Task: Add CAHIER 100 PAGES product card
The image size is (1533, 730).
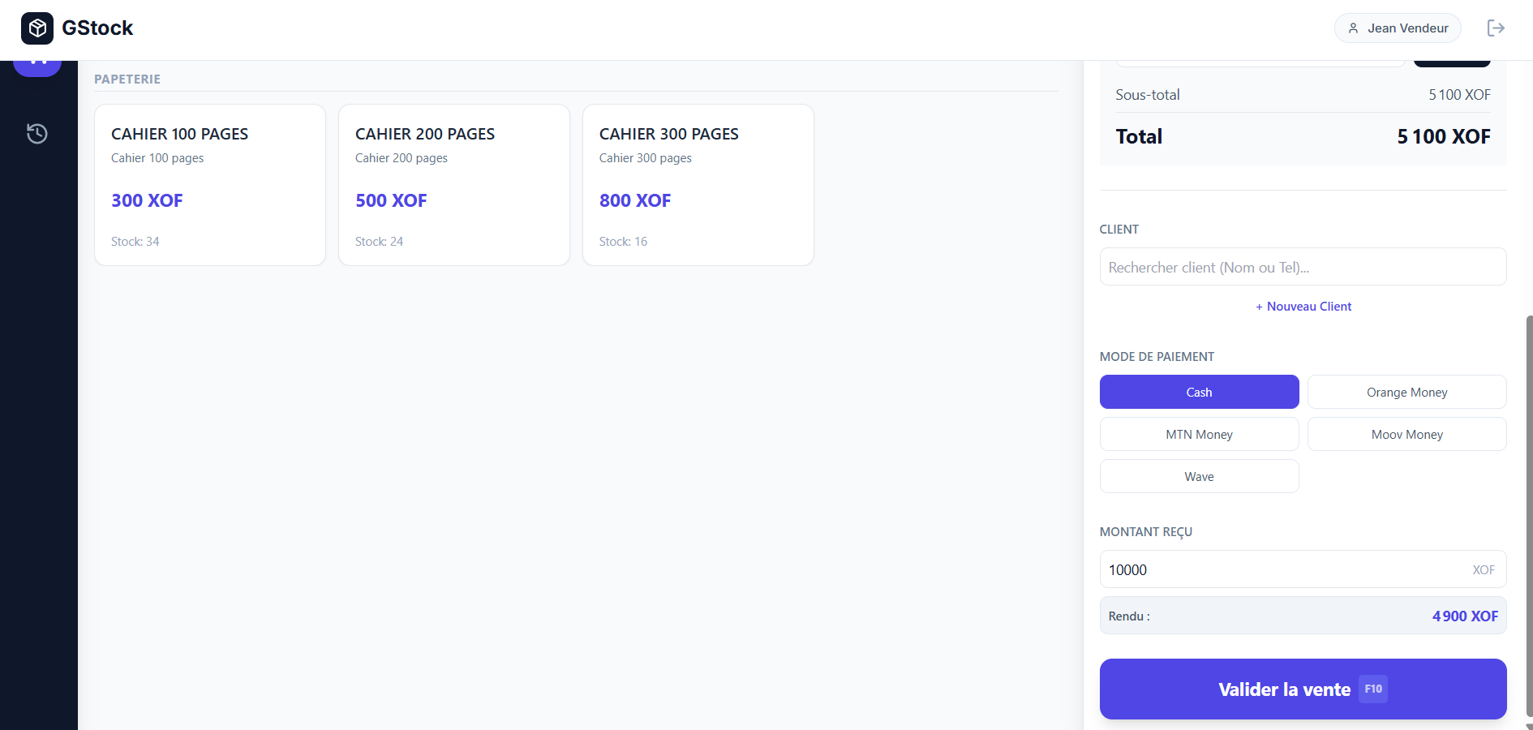Action: pyautogui.click(x=210, y=185)
